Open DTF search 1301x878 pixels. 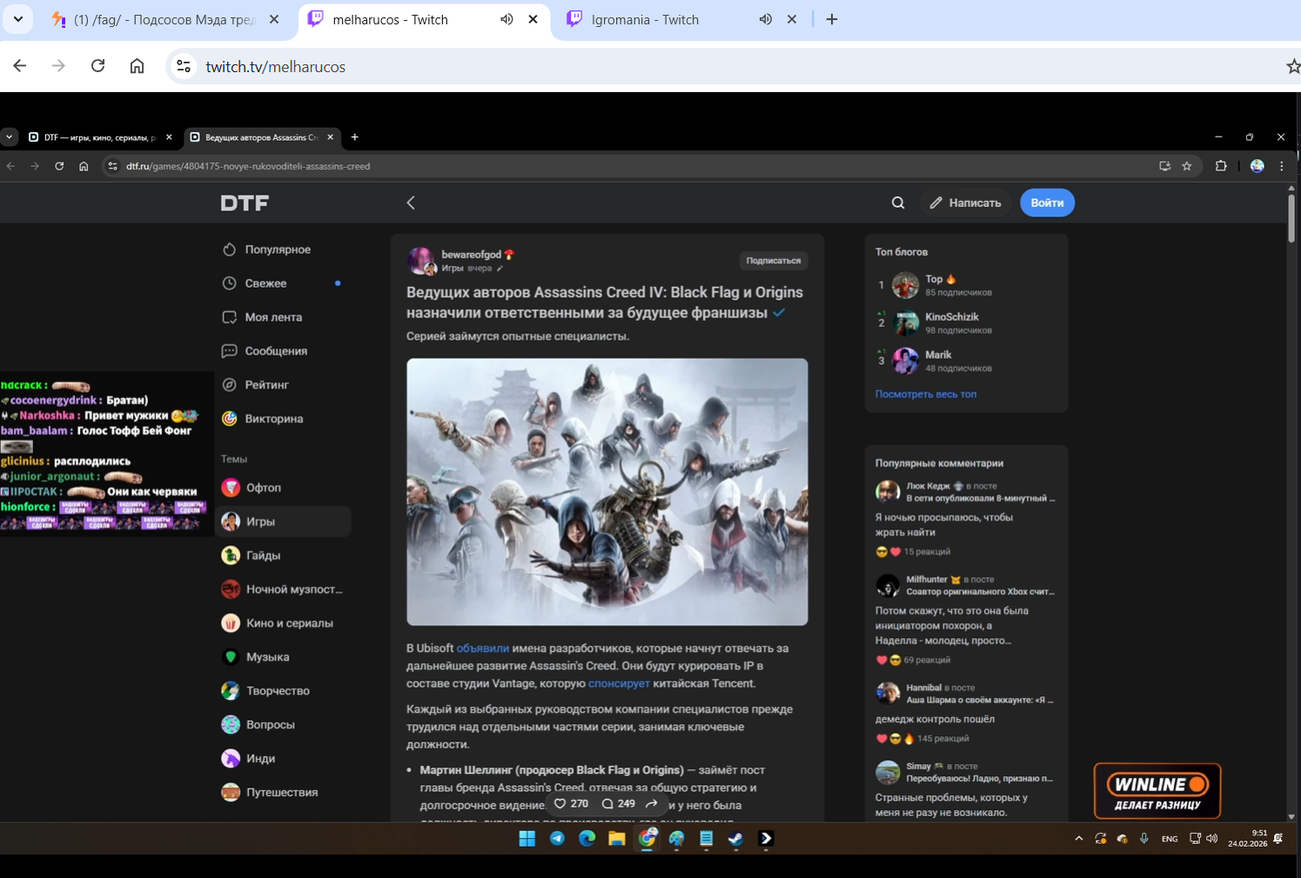[x=898, y=203]
